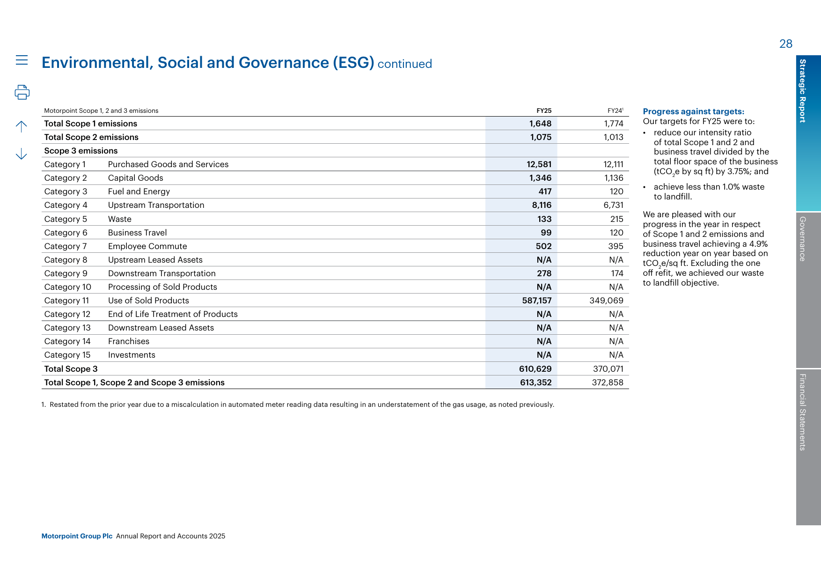Select the page number 28
The image size is (821, 581).
point(786,44)
